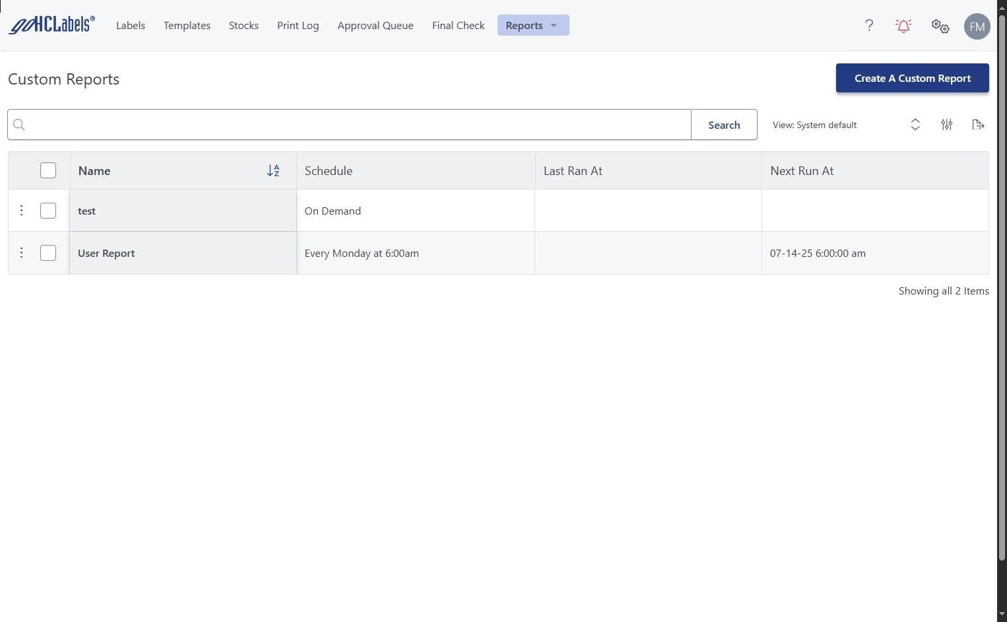Open the notifications bell icon

tap(903, 26)
